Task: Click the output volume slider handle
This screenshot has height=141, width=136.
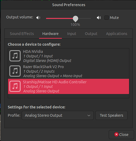Action: coord(75,19)
